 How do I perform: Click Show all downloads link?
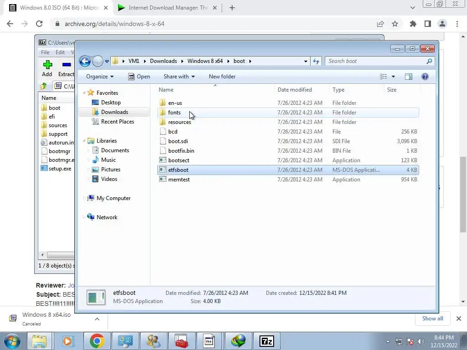coord(432,319)
